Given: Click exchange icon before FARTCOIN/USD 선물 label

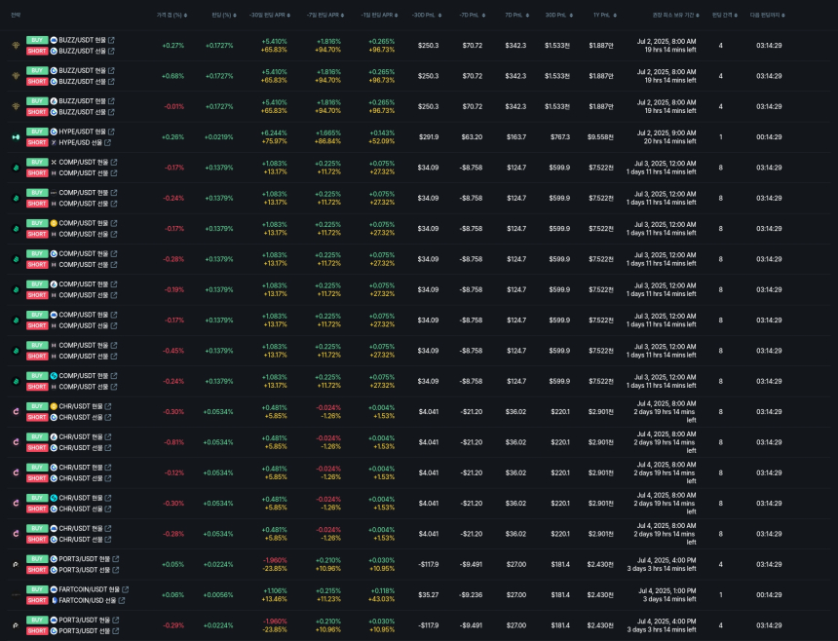Looking at the screenshot, I should tap(54, 600).
